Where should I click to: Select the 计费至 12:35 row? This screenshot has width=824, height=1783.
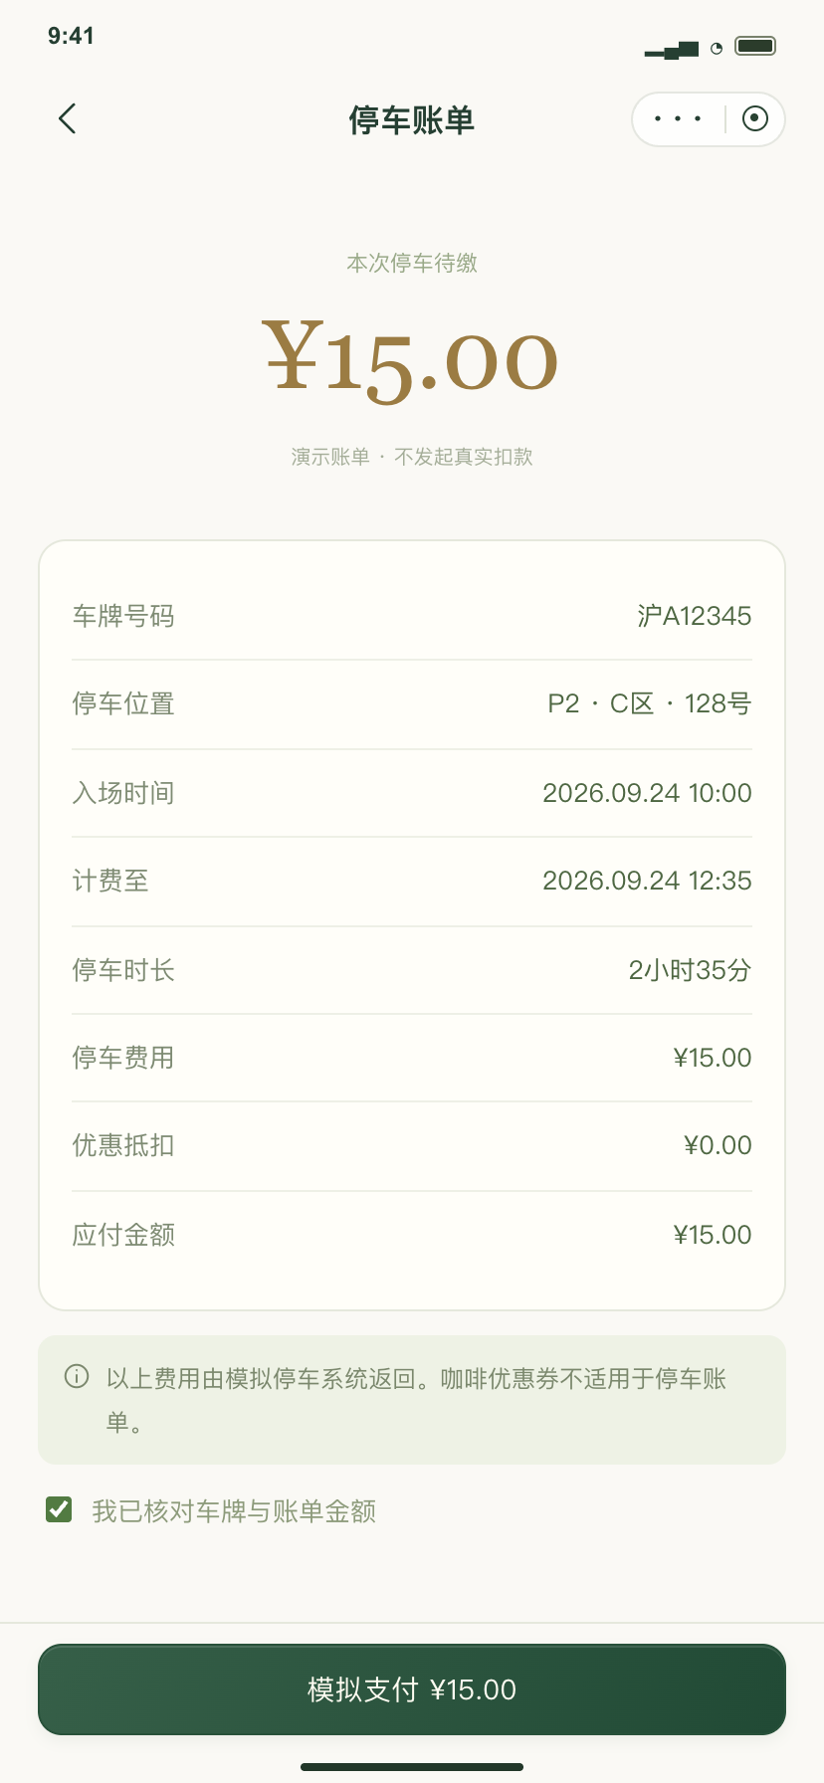pyautogui.click(x=412, y=881)
